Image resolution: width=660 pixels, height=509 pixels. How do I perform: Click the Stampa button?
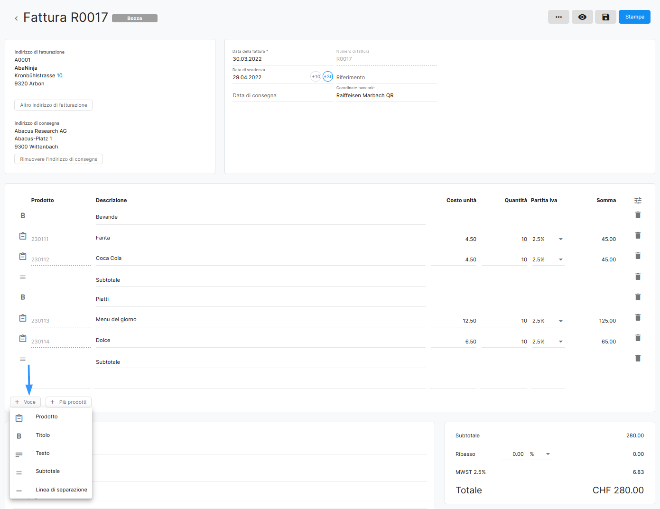pos(634,17)
